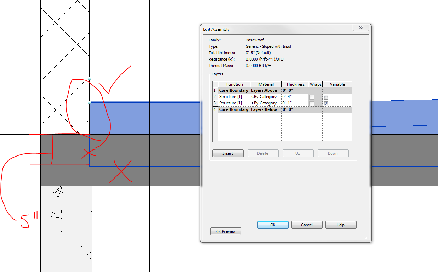438x272 pixels.
Task: Confirm changes with the OK button
Action: pos(273,225)
